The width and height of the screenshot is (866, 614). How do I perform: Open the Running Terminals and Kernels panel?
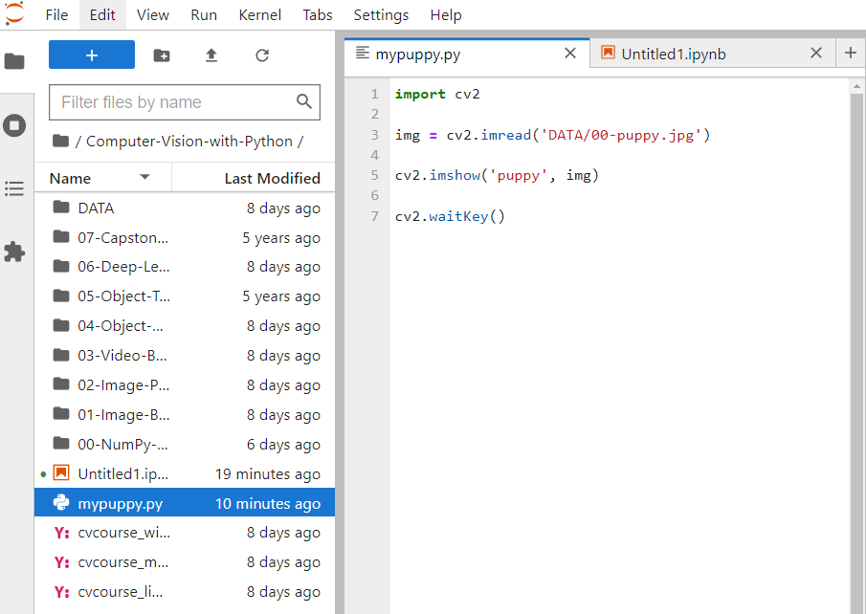point(14,125)
